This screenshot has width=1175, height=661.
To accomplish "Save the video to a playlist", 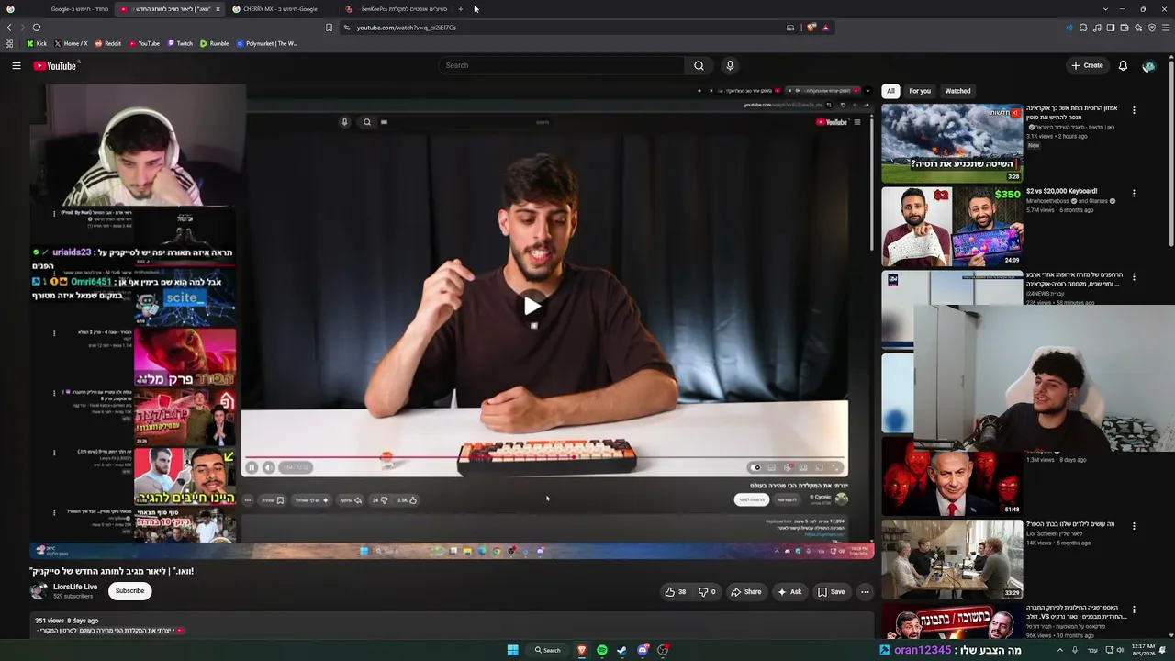I will click(x=832, y=592).
